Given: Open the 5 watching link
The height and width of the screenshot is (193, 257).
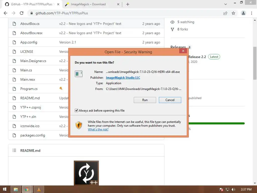Looking at the screenshot, I should (x=186, y=22).
